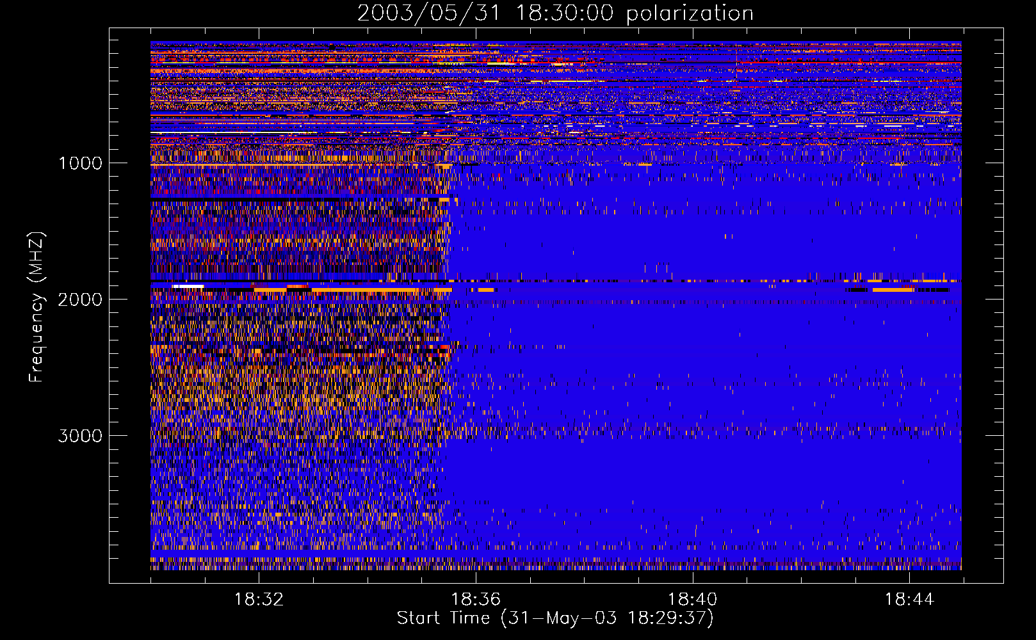Click the 'Frequency (MHZ)' y-axis title
Viewport: 1036px width, 640px height.
pyautogui.click(x=37, y=307)
